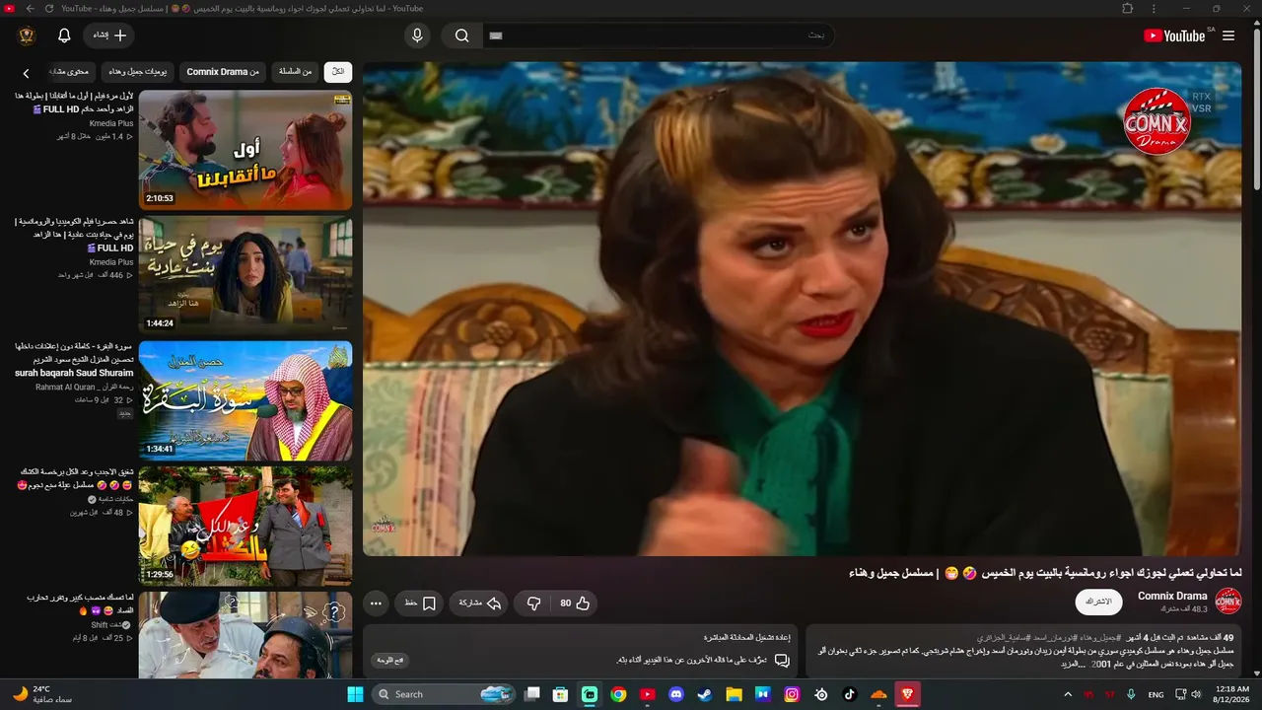1262x710 pixels.
Task: Like the video with thumbs-up
Action: point(575,603)
